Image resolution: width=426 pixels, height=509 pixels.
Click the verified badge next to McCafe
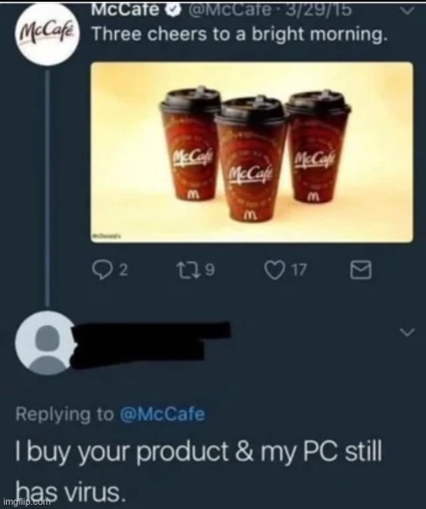point(173,10)
